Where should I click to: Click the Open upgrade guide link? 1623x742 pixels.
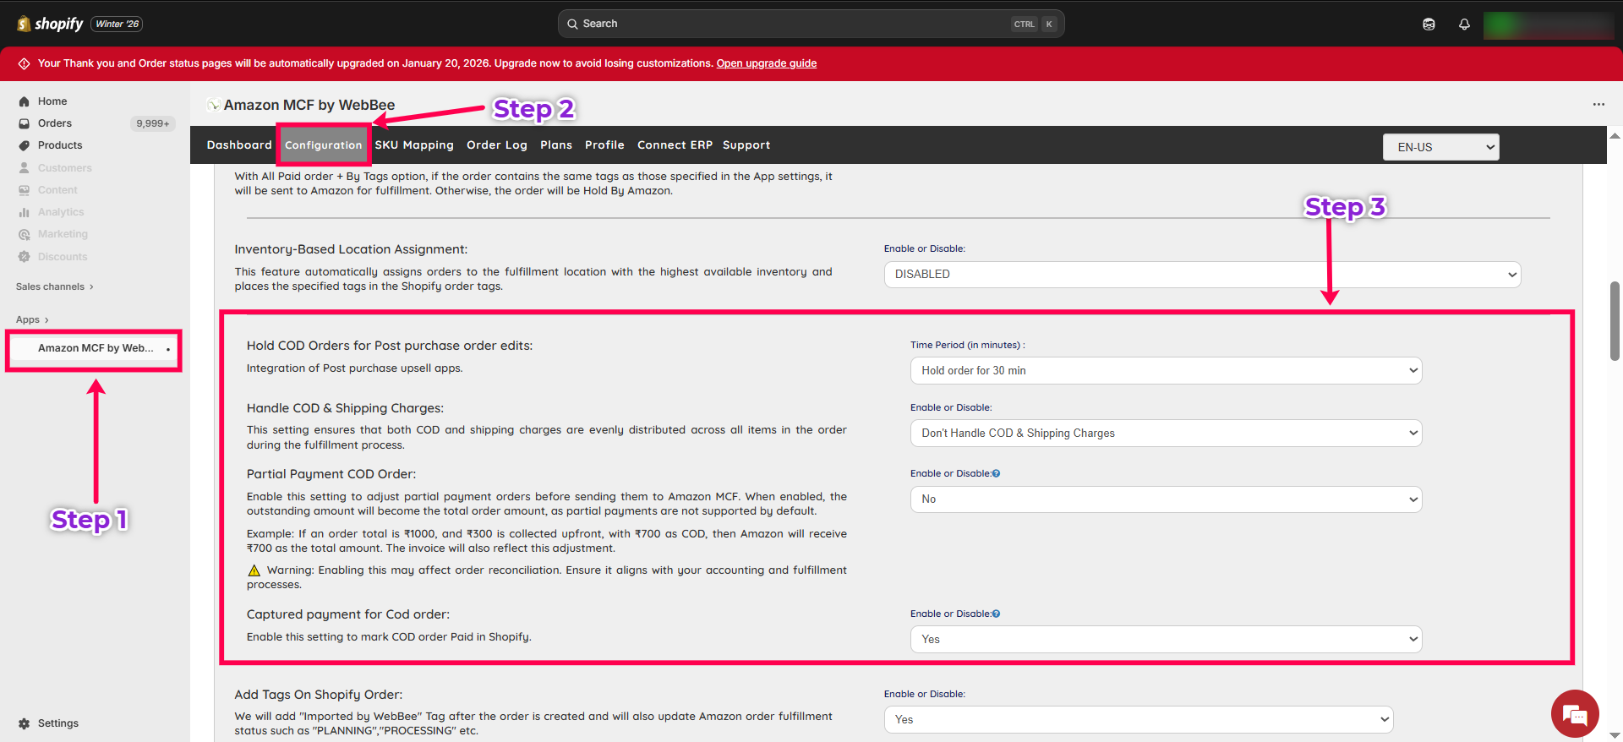point(766,63)
